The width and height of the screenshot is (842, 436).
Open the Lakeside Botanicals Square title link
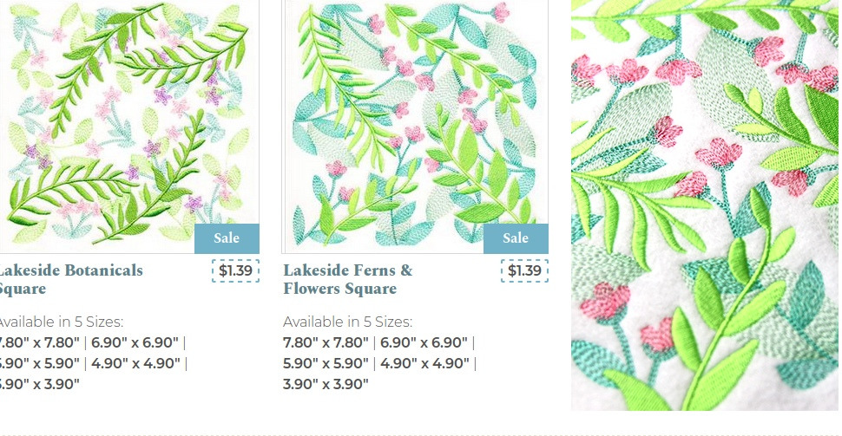70,279
